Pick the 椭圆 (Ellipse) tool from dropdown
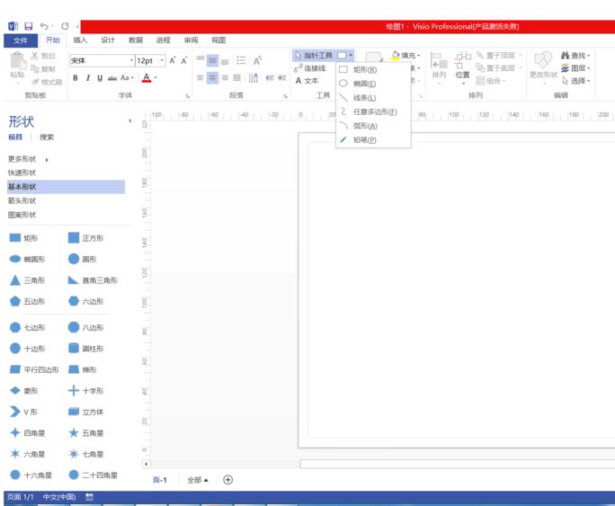615x506 pixels. coord(364,84)
